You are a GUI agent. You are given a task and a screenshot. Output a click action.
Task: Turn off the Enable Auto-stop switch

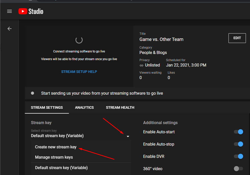coord(238,144)
